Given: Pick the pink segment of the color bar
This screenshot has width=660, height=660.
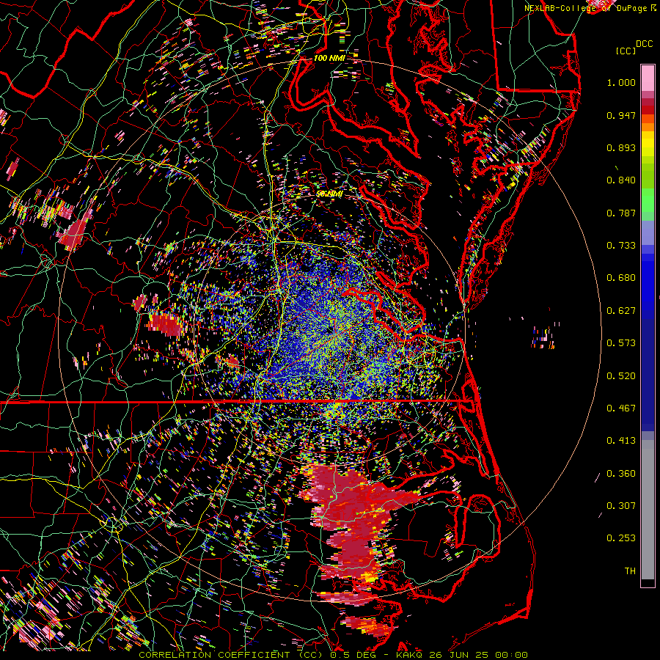Looking at the screenshot, I should pos(648,78).
